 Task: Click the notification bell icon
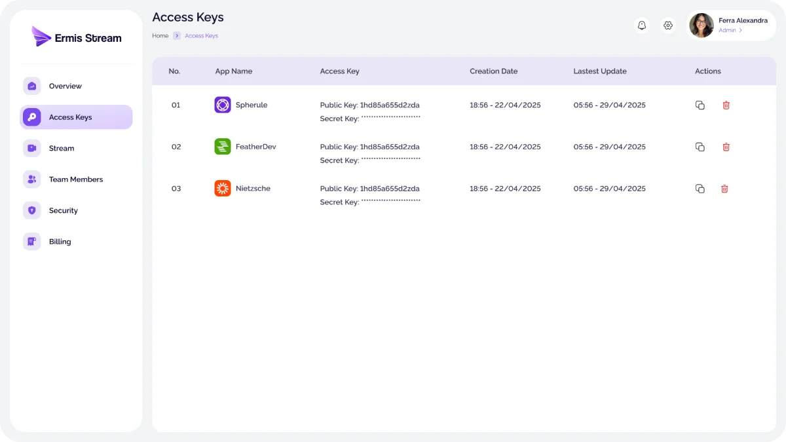click(x=642, y=26)
